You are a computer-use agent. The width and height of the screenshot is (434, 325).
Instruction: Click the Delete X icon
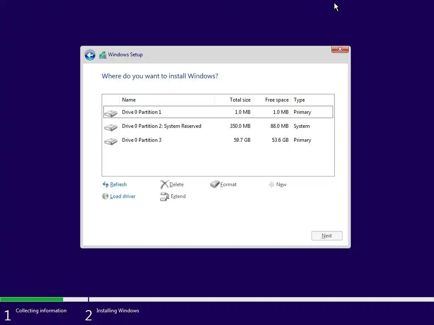tap(164, 185)
